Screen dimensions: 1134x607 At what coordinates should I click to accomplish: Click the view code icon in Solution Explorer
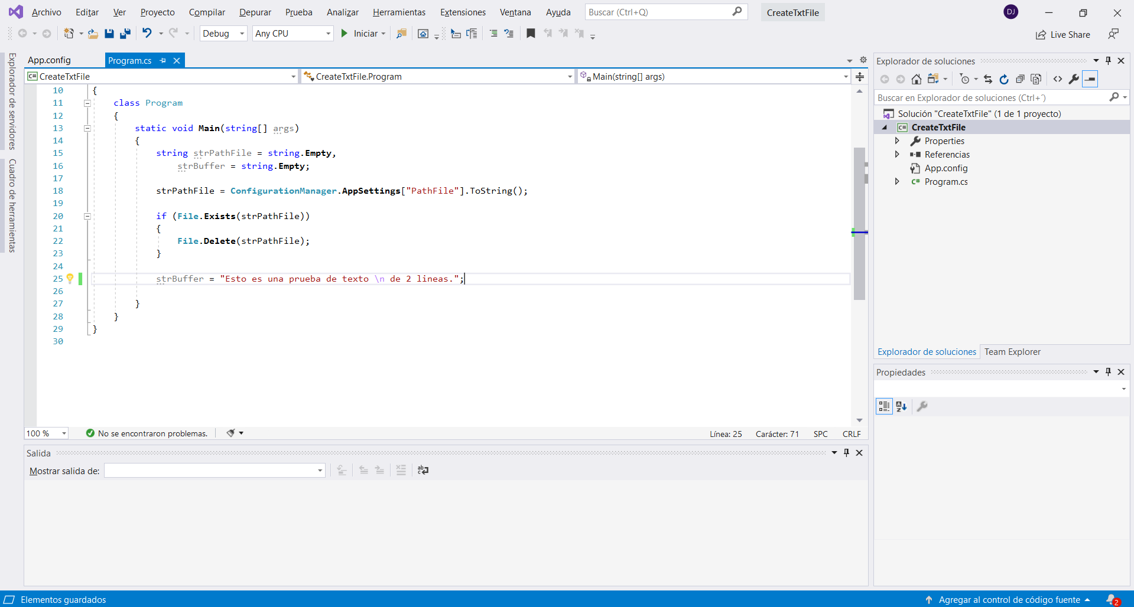pyautogui.click(x=1058, y=79)
